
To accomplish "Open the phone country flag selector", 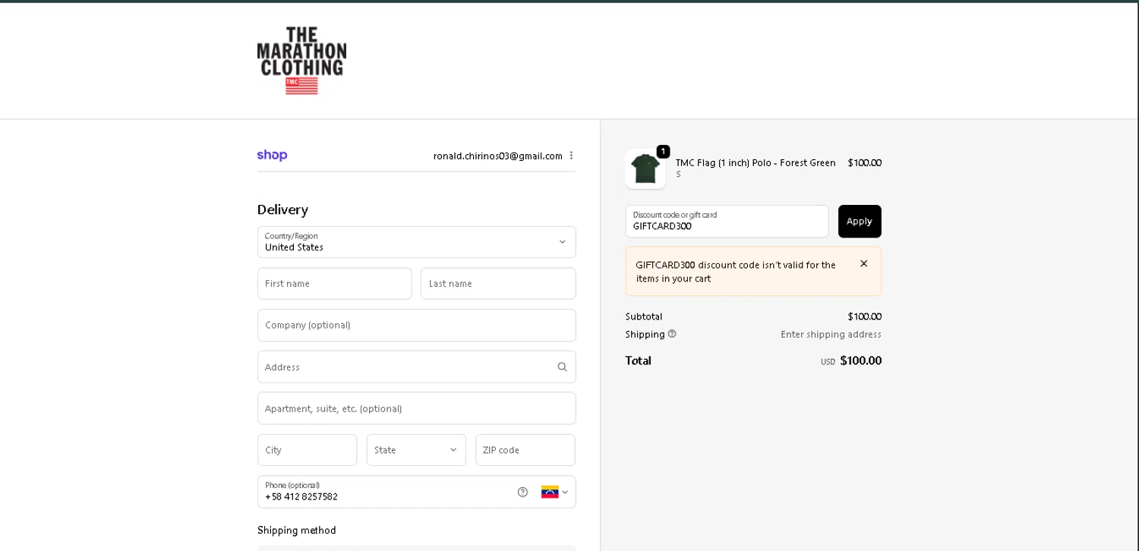I will point(554,492).
